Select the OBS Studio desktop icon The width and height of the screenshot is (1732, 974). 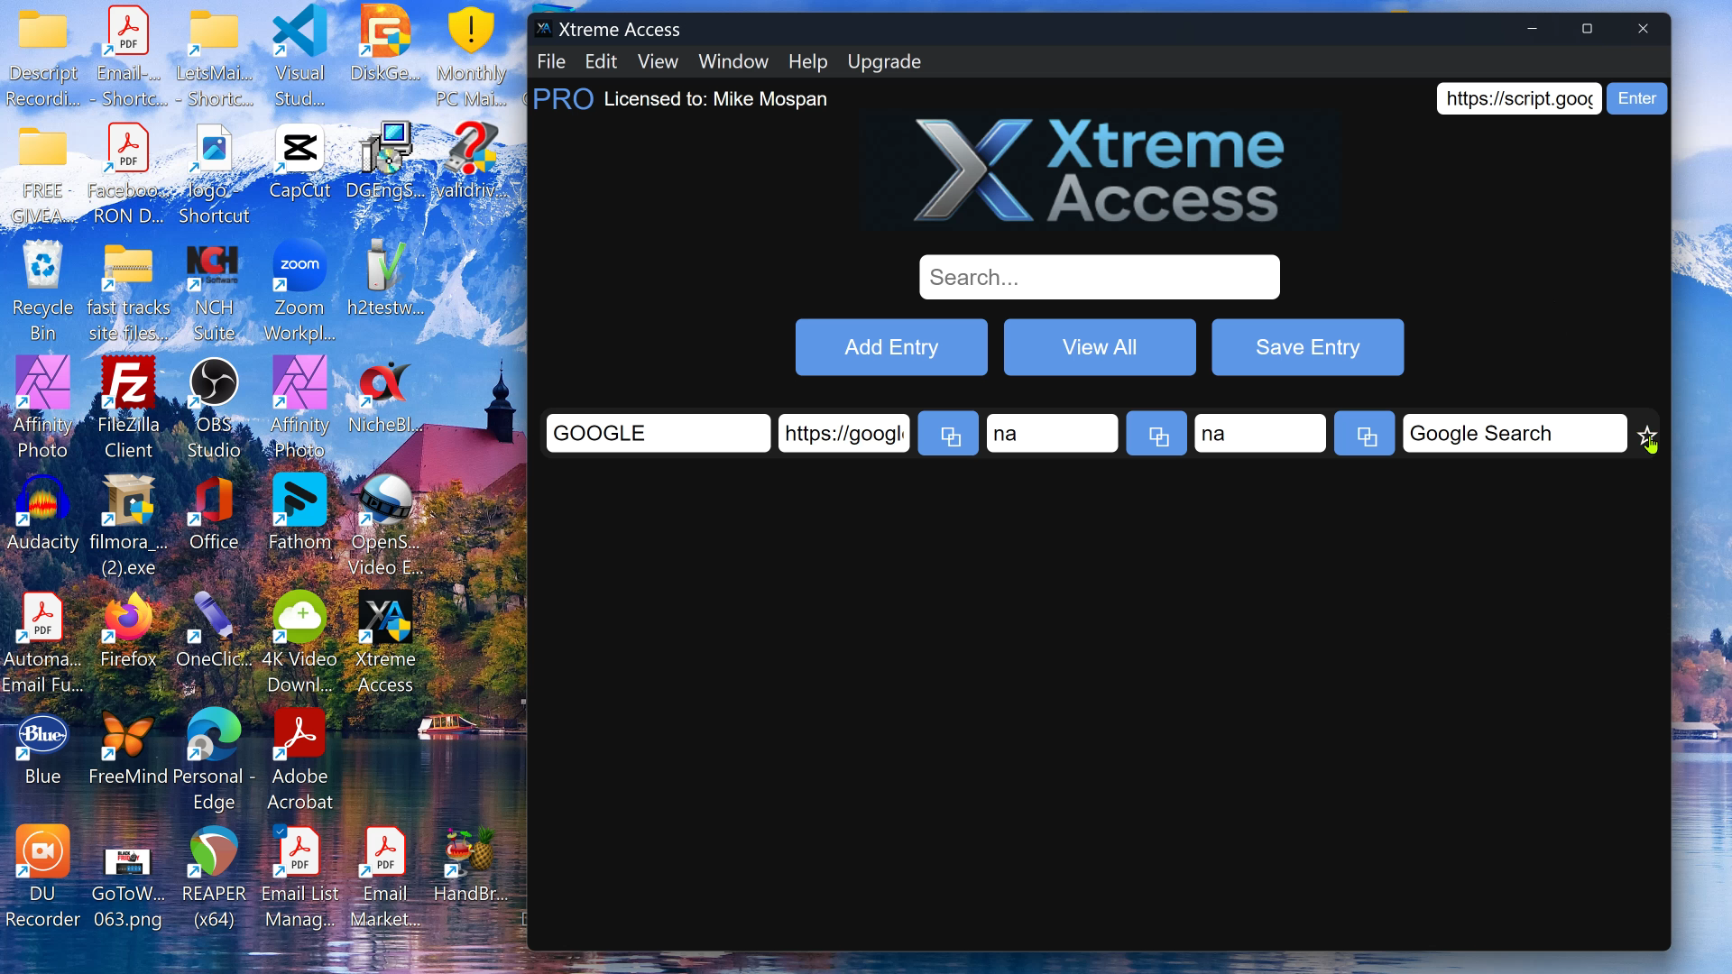(x=214, y=408)
